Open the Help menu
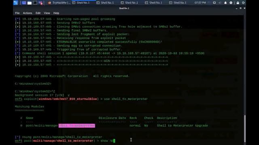 pyautogui.click(x=56, y=13)
